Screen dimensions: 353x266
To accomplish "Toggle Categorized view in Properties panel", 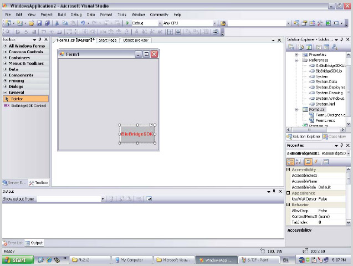I will pos(290,161).
